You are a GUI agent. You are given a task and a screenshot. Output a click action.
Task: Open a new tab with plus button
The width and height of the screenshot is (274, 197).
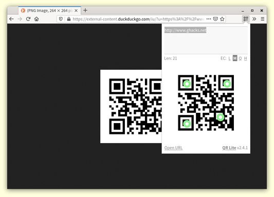pos(85,10)
